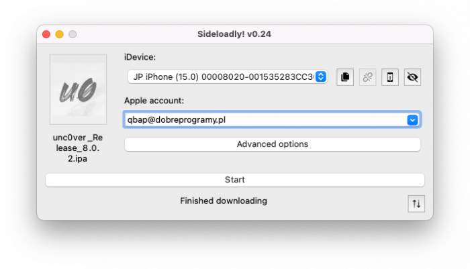This screenshot has width=470, height=269.
Task: Open the phone device info icon
Action: 390,77
